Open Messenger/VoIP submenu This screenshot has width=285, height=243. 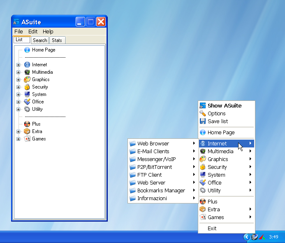tap(163, 159)
